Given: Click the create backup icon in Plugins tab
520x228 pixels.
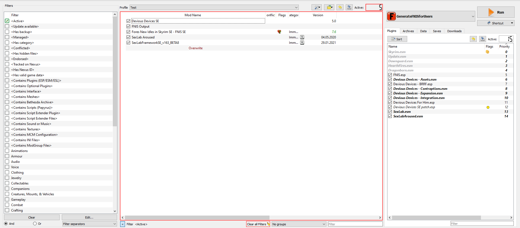Looking at the screenshot, I should [x=483, y=39].
